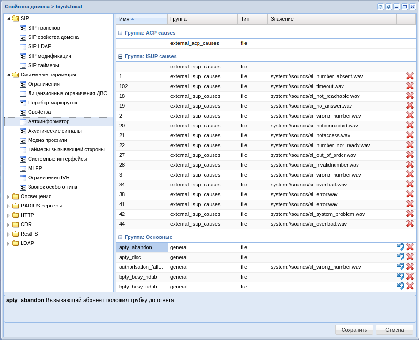Click the Сохранить button
The width and height of the screenshot is (419, 340).
(354, 330)
